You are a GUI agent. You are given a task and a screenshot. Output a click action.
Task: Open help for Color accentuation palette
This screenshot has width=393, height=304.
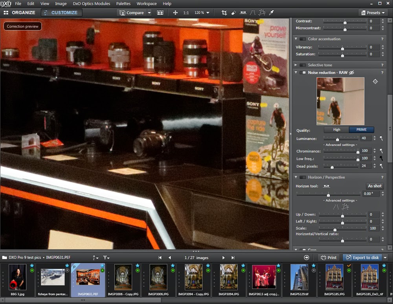click(x=382, y=39)
